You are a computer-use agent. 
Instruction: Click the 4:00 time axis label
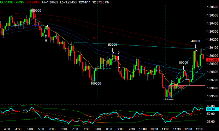7,129
